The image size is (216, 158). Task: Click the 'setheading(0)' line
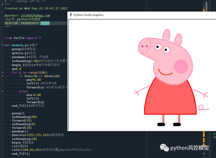[24, 124]
